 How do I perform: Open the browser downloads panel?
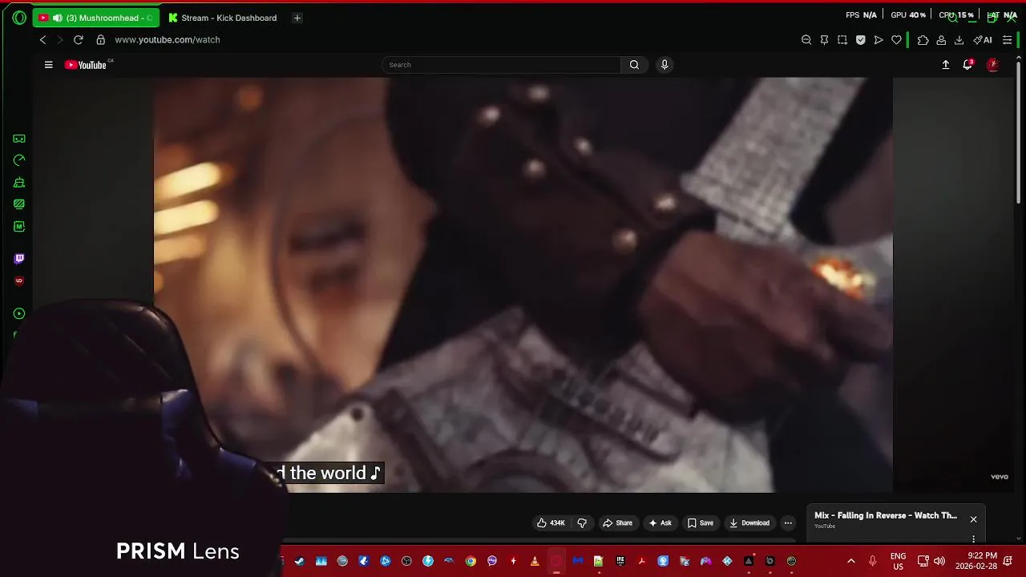[x=959, y=40]
